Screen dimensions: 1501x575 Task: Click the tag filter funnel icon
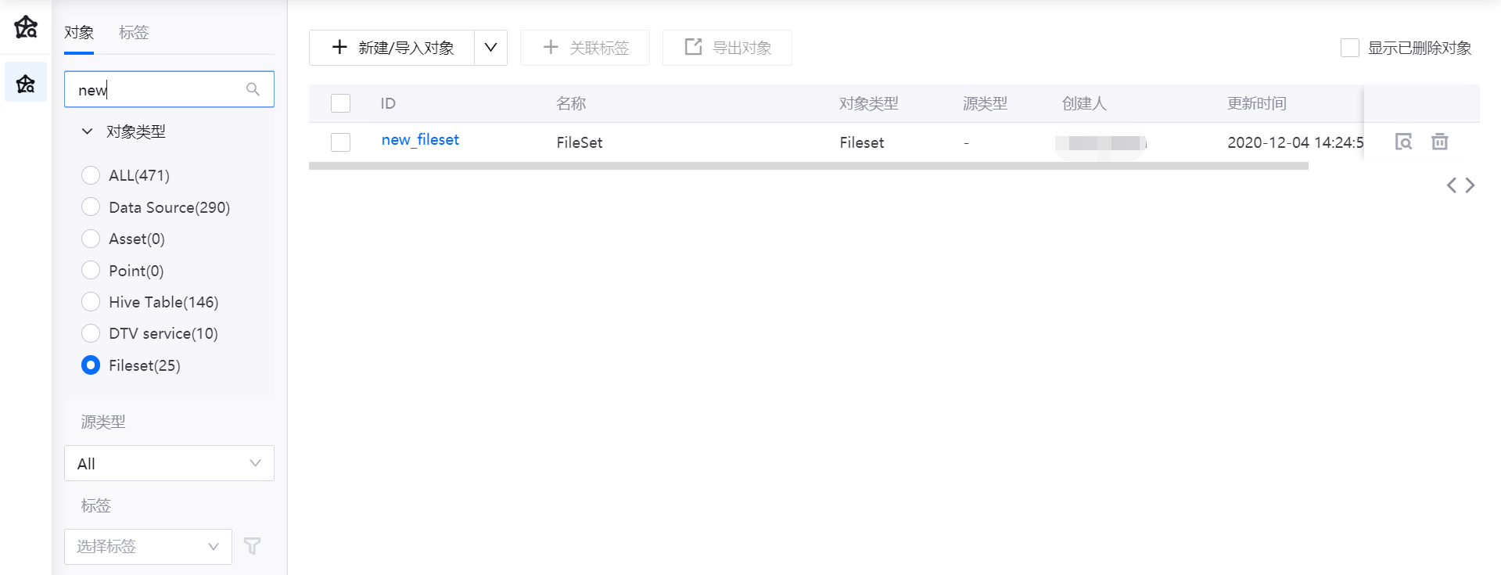[x=252, y=546]
